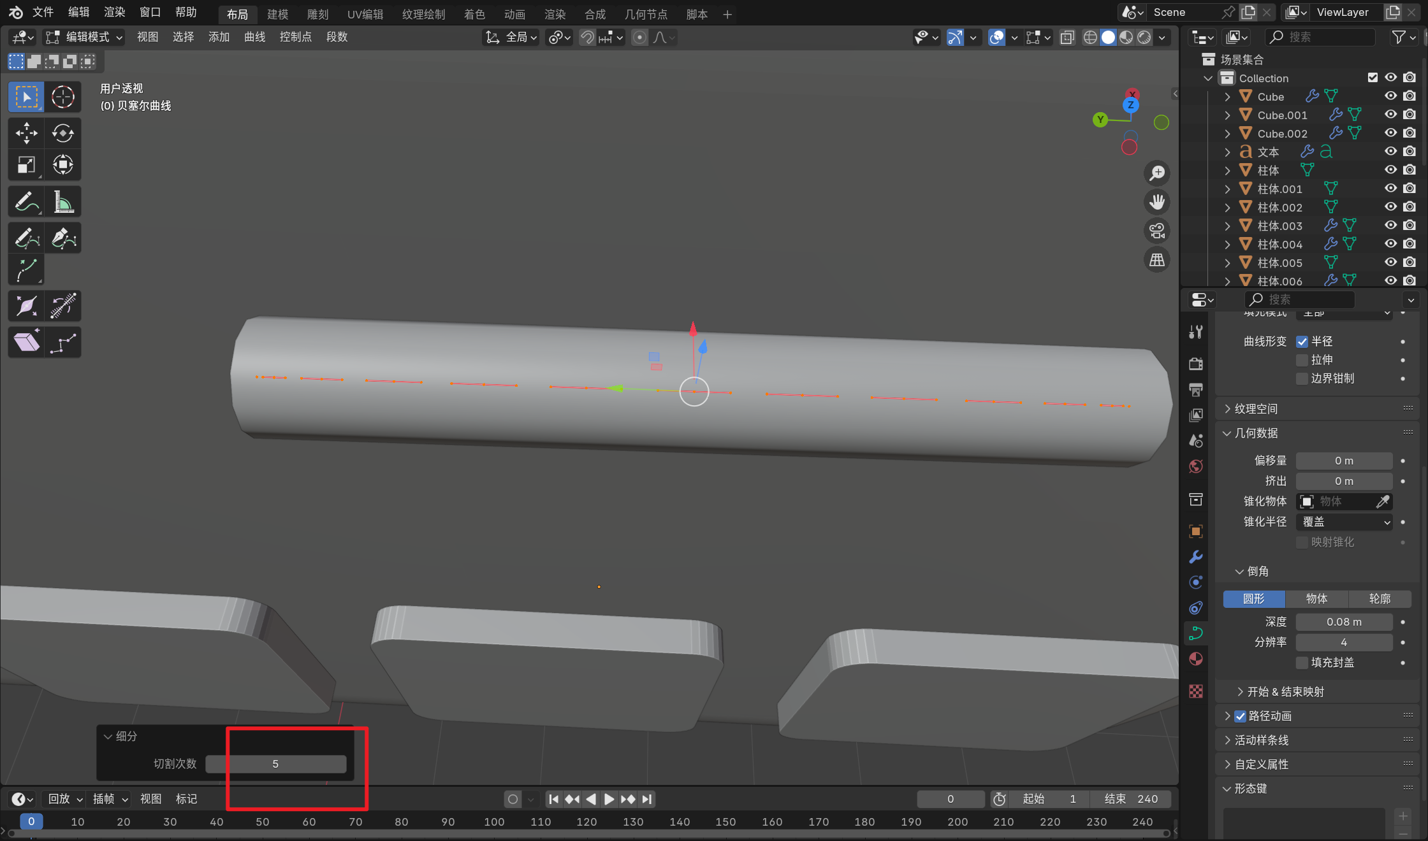The height and width of the screenshot is (841, 1428).
Task: Click the camera view icon
Action: (x=1156, y=231)
